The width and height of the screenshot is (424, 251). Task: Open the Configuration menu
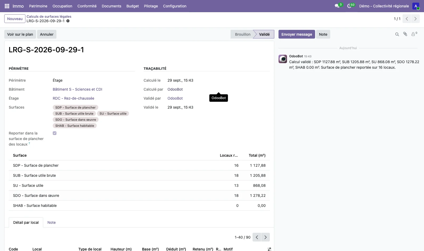pyautogui.click(x=175, y=6)
